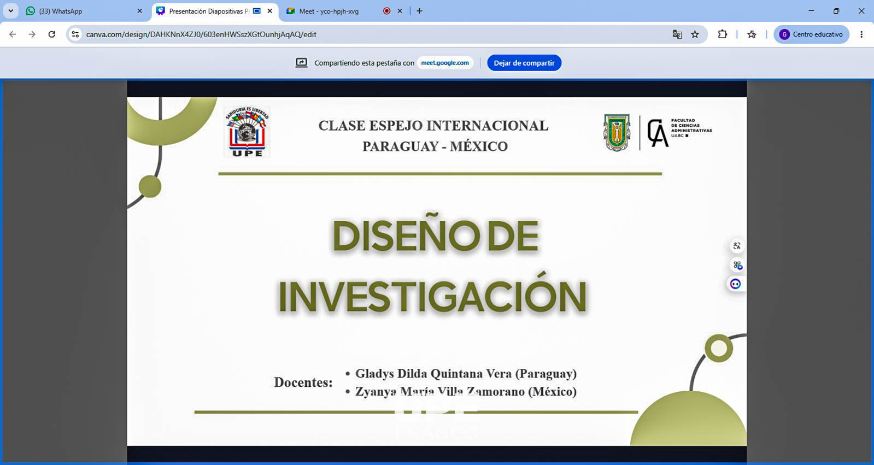Screen dimensions: 874x465
Task: Close the Presentación Diapositivas tab
Action: pos(269,11)
